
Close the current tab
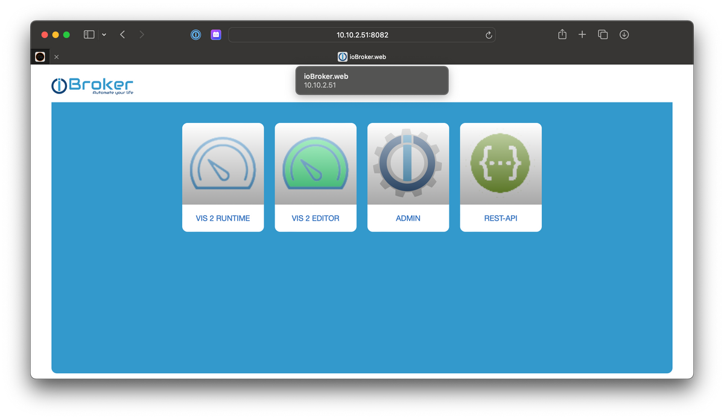pos(57,57)
